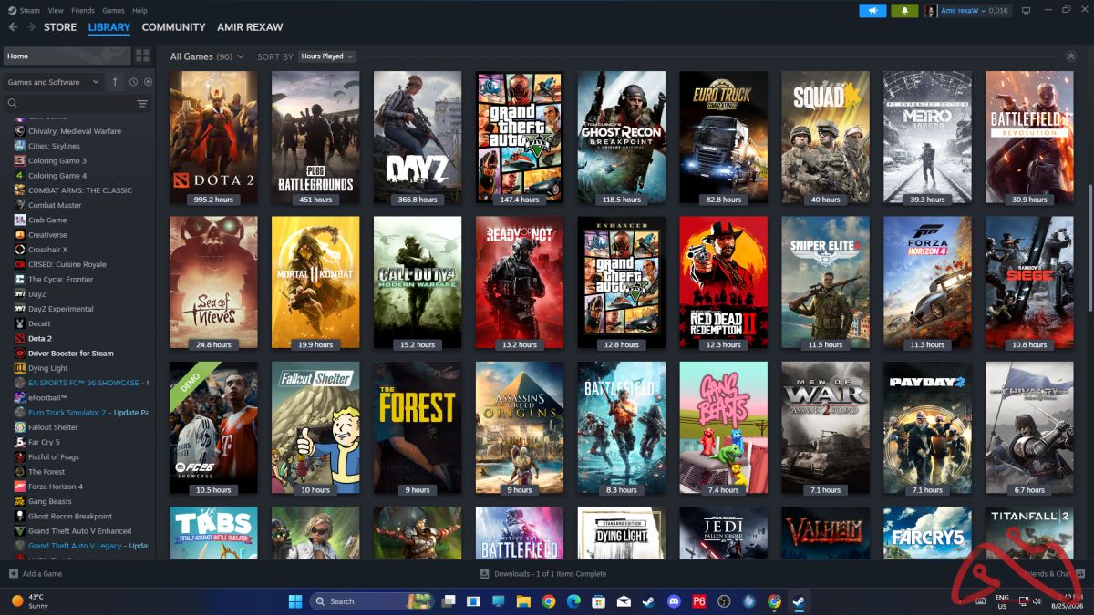Open Microsoft Edge from the taskbar
The width and height of the screenshot is (1094, 615).
[573, 601]
